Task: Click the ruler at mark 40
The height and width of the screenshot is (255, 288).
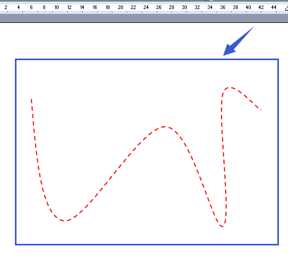Action: pyautogui.click(x=248, y=7)
